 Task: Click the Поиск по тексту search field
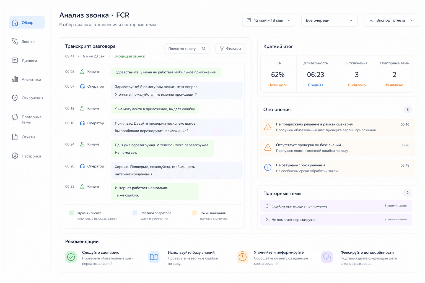187,49
